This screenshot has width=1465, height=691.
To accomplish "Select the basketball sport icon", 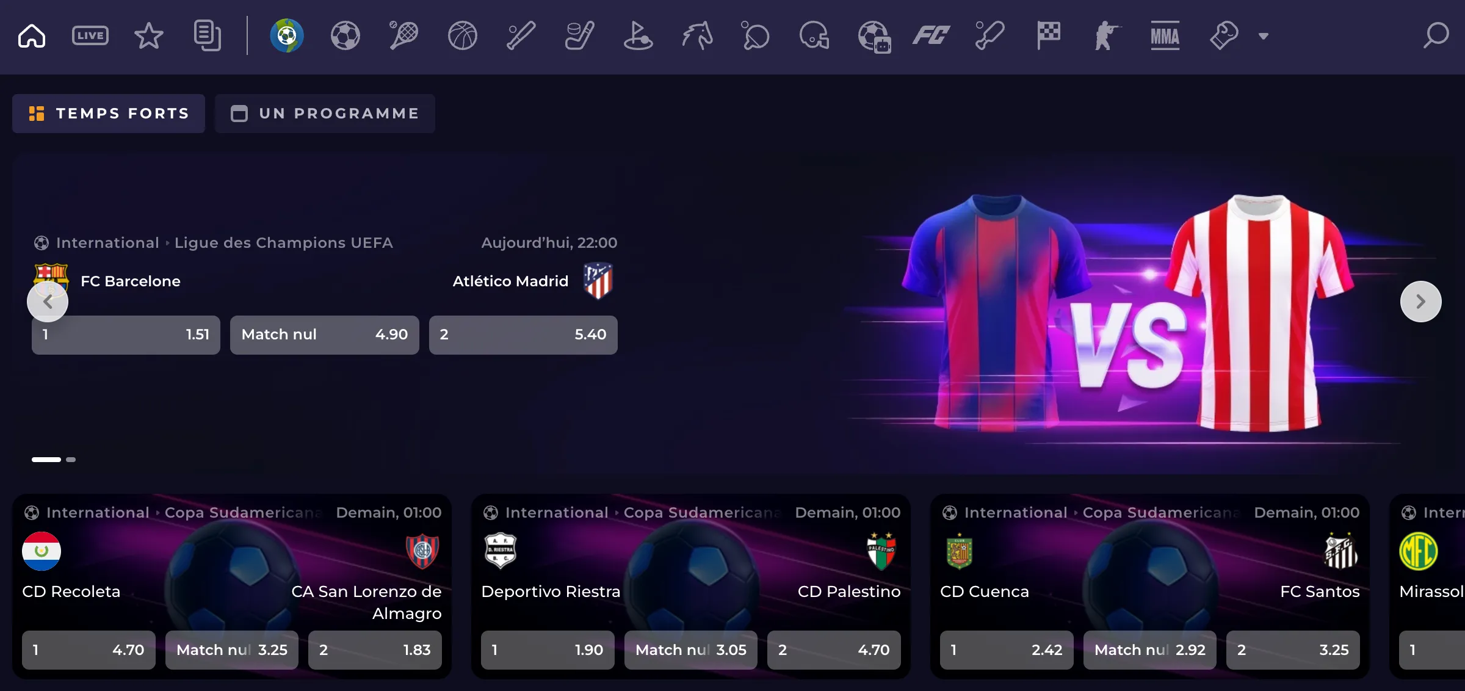I will (463, 36).
